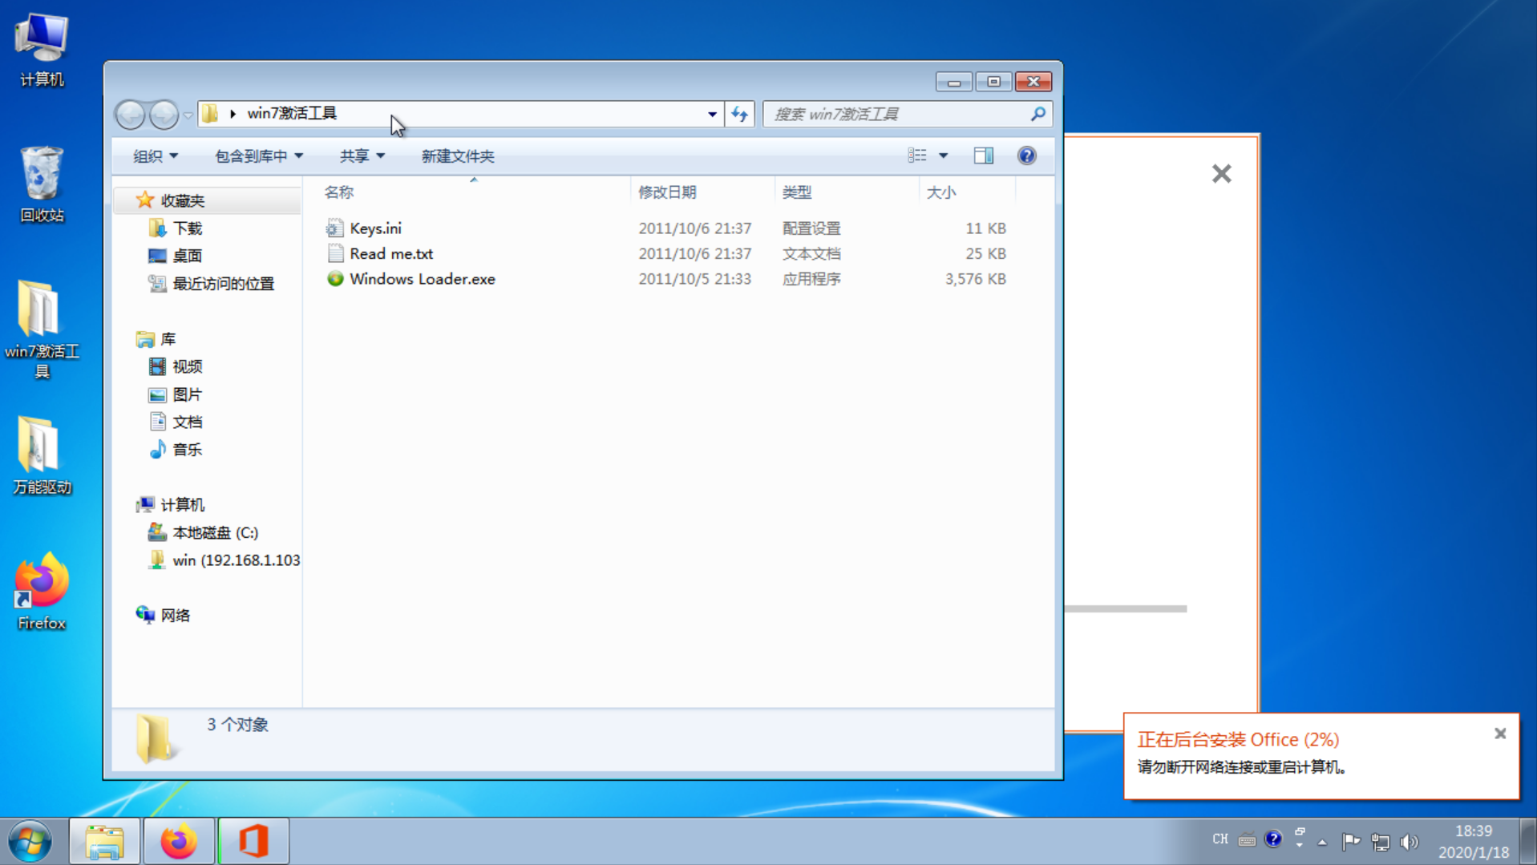Click the folder path arrow before win7激活工具
The width and height of the screenshot is (1537, 865).
click(233, 114)
